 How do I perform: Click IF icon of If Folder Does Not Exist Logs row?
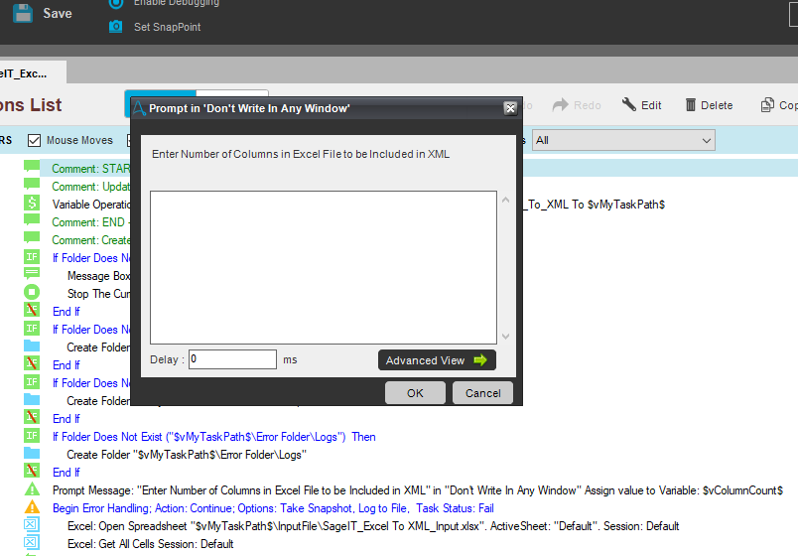32,435
